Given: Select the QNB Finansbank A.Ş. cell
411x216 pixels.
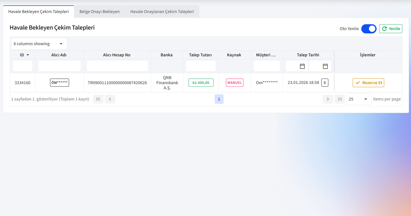Looking at the screenshot, I should tap(167, 83).
